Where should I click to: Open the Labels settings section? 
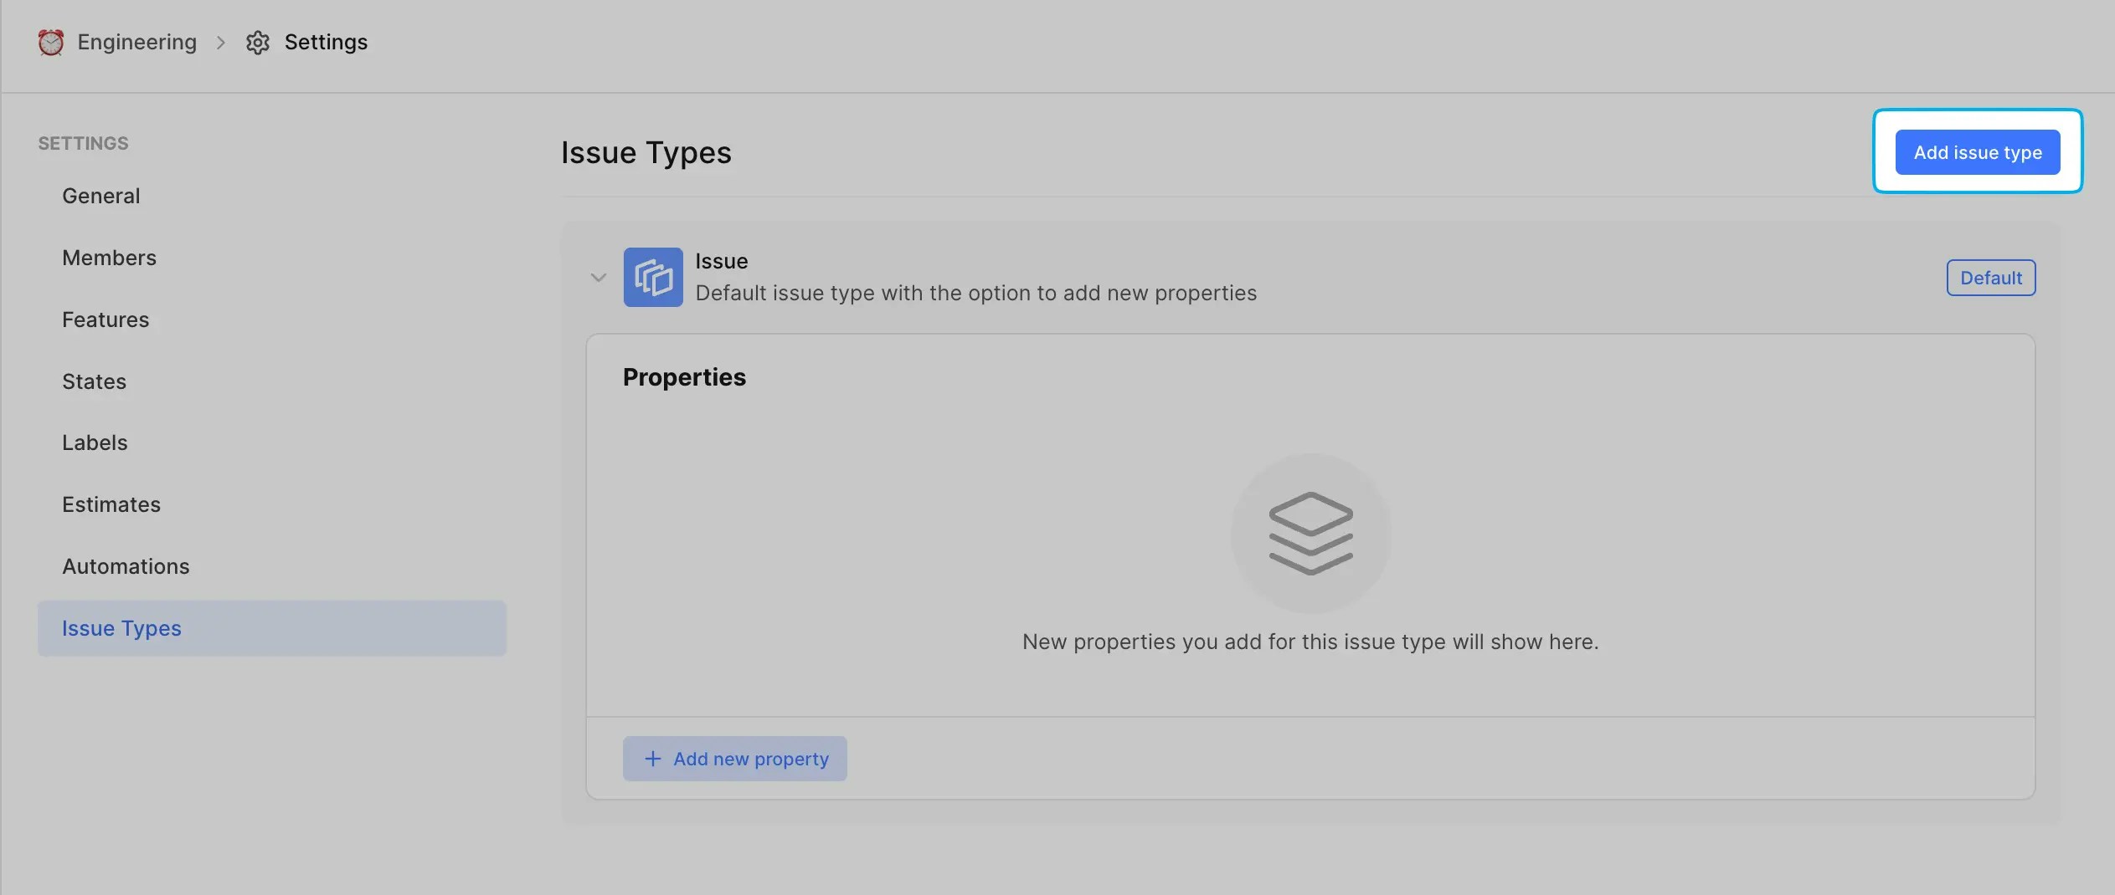point(95,442)
